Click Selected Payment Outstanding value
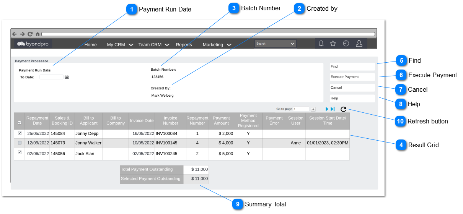 [x=199, y=178]
